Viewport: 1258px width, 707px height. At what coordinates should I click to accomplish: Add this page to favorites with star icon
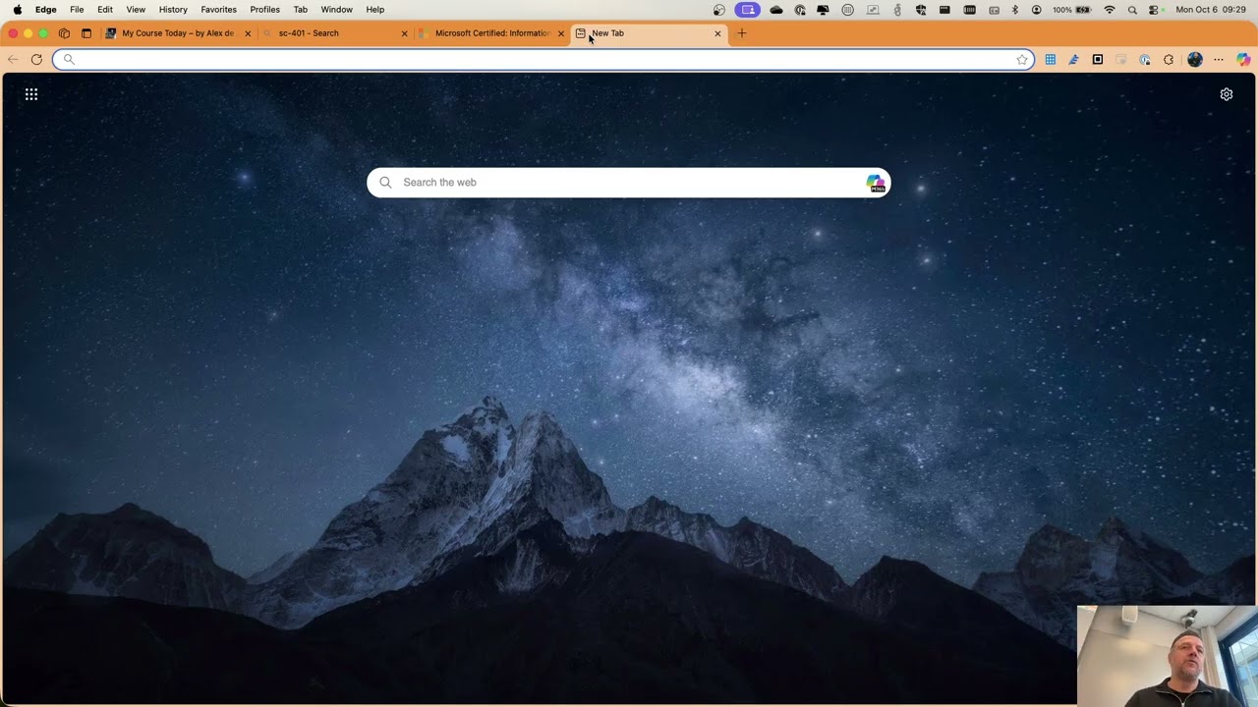tap(1022, 60)
